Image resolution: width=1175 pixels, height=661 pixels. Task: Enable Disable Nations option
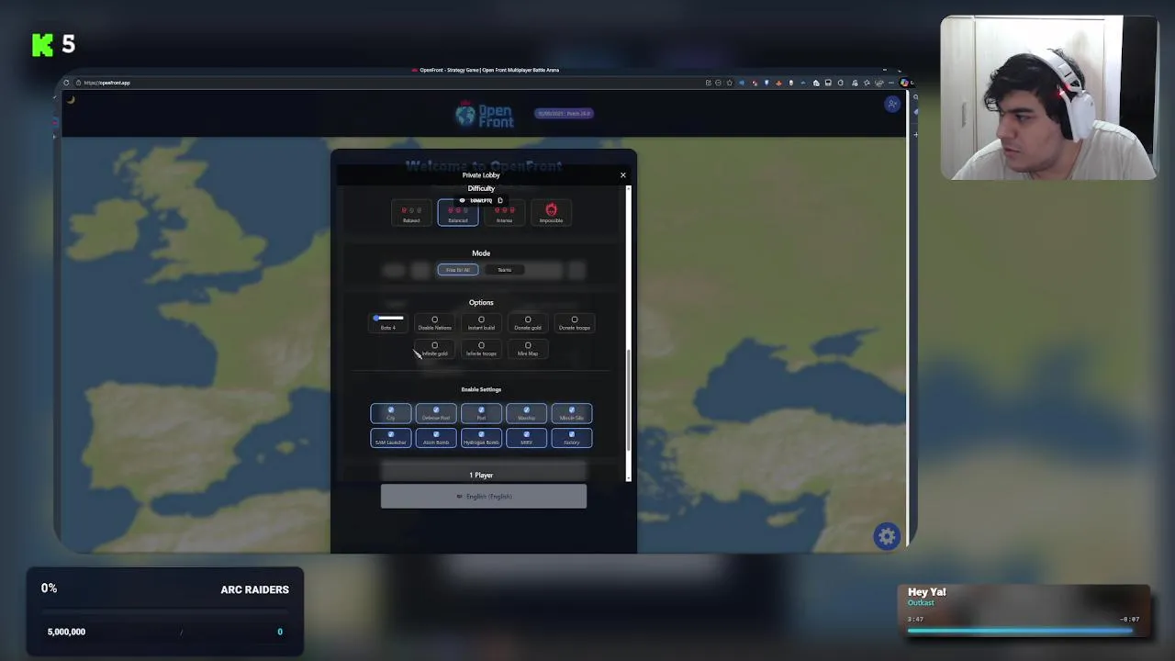tap(434, 323)
